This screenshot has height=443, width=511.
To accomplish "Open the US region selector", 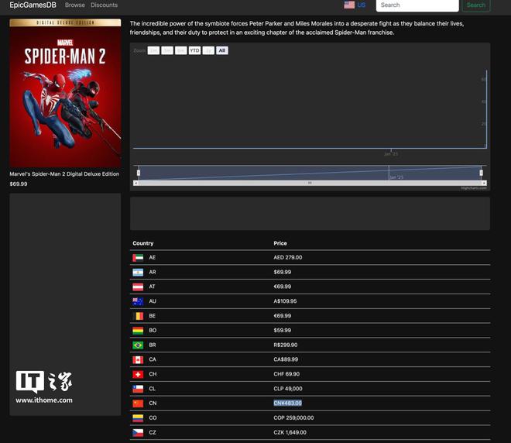I will point(355,5).
